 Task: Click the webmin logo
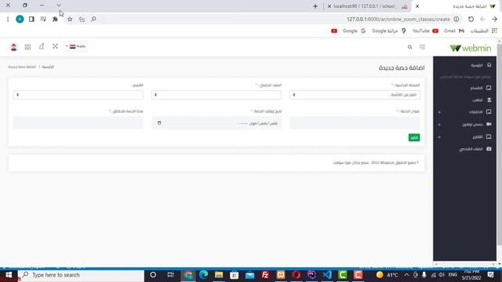click(470, 48)
